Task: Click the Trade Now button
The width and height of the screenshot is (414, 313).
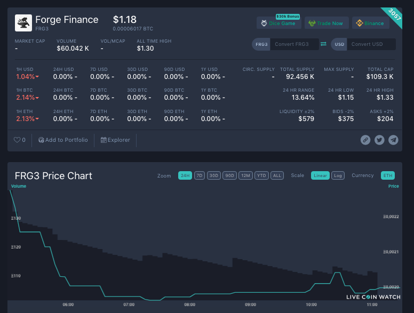Action: click(327, 23)
